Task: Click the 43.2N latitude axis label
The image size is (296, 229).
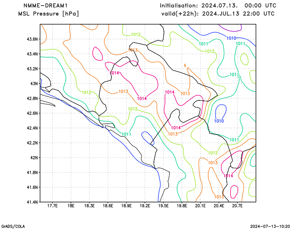Action: point(33,69)
